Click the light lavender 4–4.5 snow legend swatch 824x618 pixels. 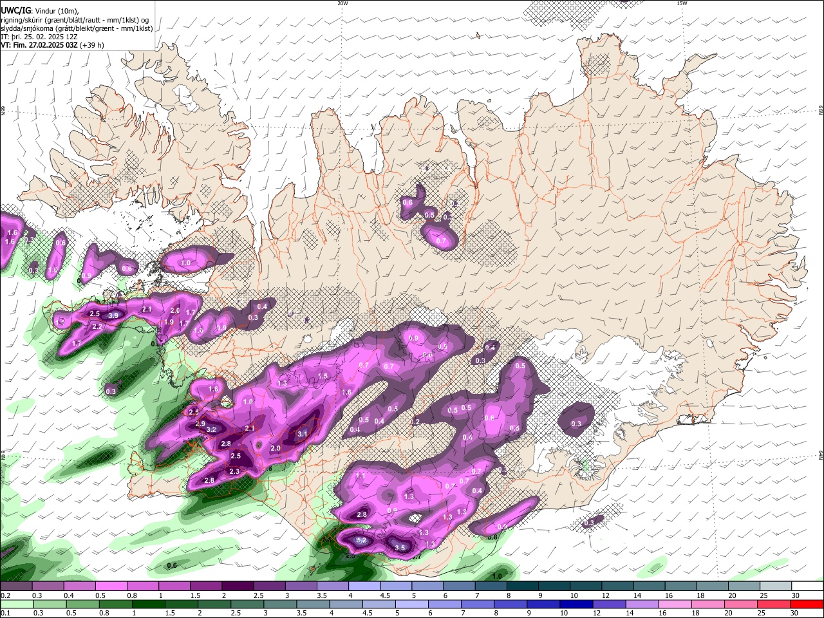(x=364, y=586)
